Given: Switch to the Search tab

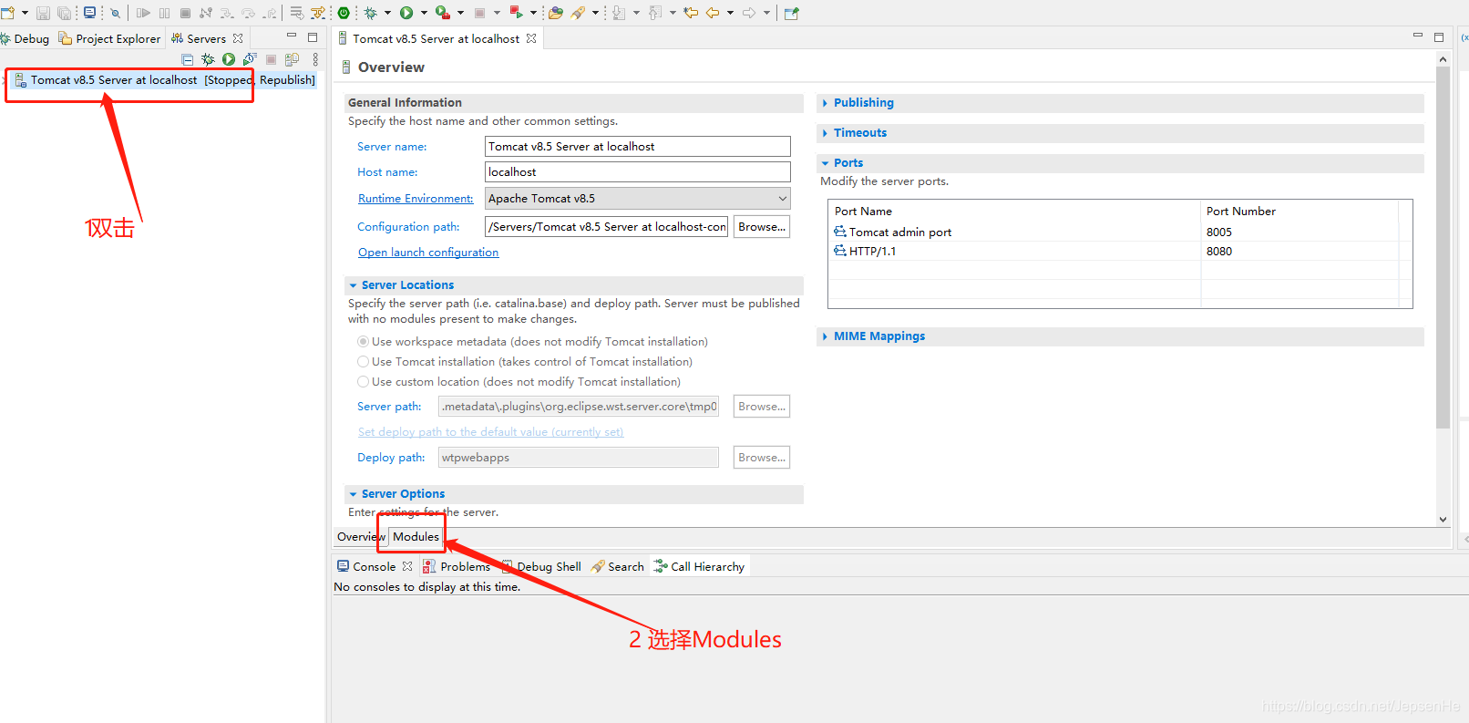Looking at the screenshot, I should click(x=618, y=566).
